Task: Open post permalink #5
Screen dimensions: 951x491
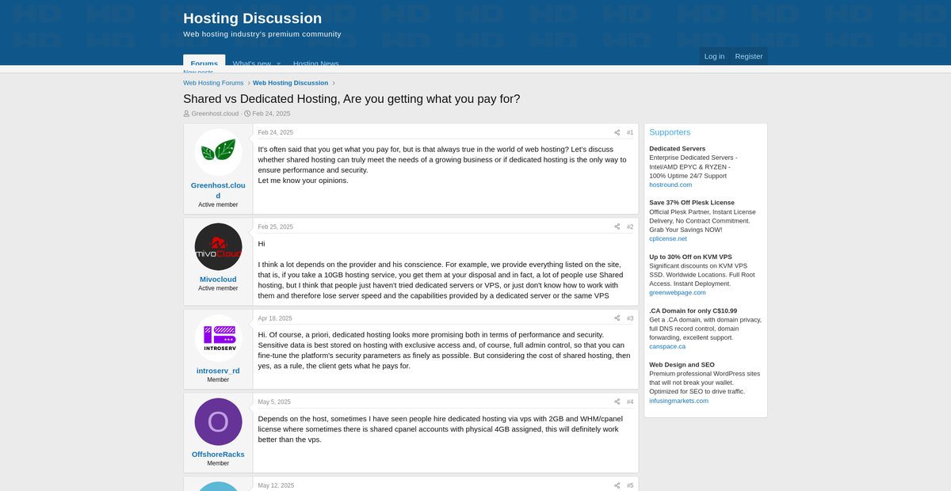Action: tap(630, 485)
